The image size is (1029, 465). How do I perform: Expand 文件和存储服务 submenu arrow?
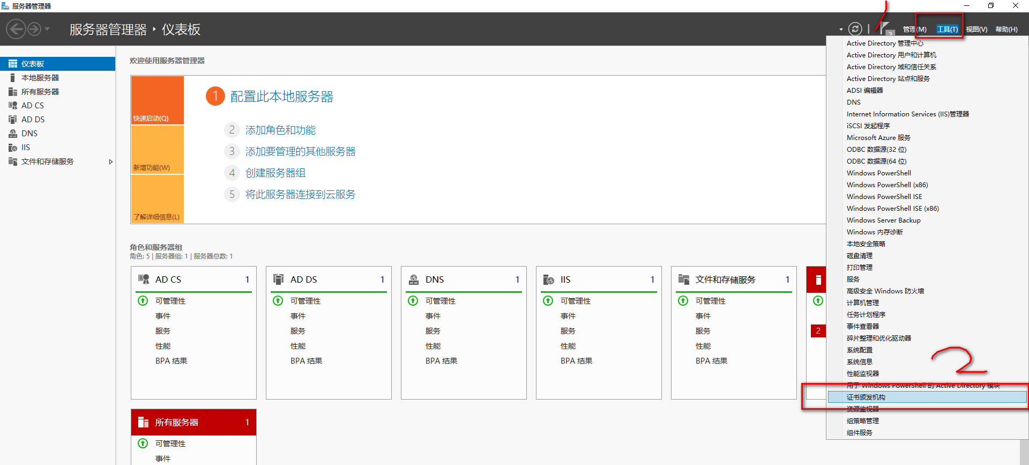pyautogui.click(x=110, y=161)
